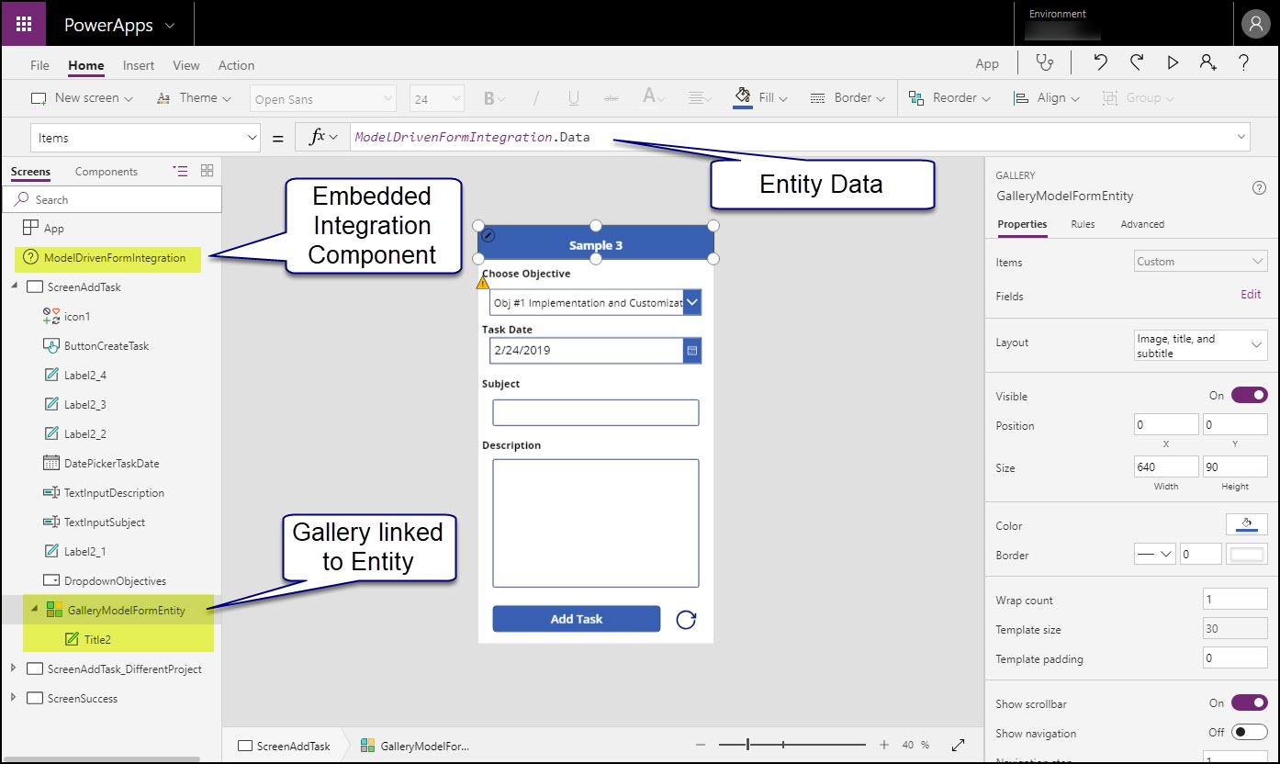Click the Undo arrow icon
Viewport: 1280px width, 764px height.
click(1100, 62)
